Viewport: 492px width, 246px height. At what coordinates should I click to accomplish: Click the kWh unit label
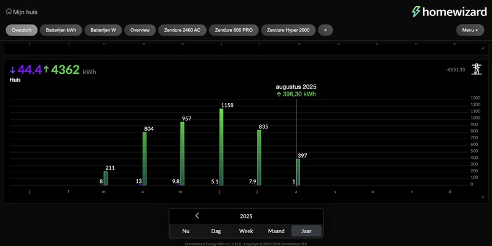89,72
